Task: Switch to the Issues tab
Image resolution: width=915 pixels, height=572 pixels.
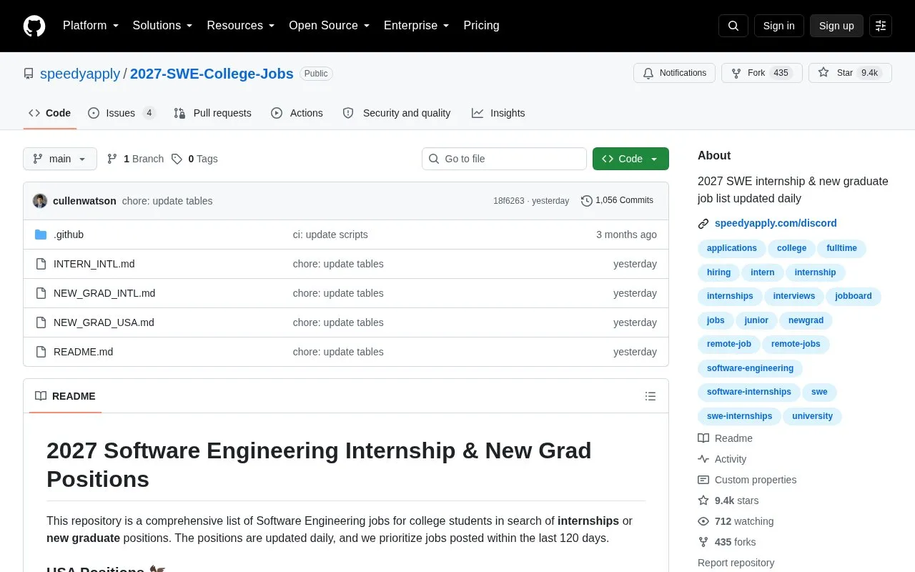Action: (x=122, y=113)
